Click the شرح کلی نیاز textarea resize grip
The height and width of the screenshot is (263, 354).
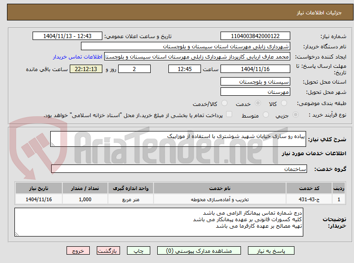53,145
